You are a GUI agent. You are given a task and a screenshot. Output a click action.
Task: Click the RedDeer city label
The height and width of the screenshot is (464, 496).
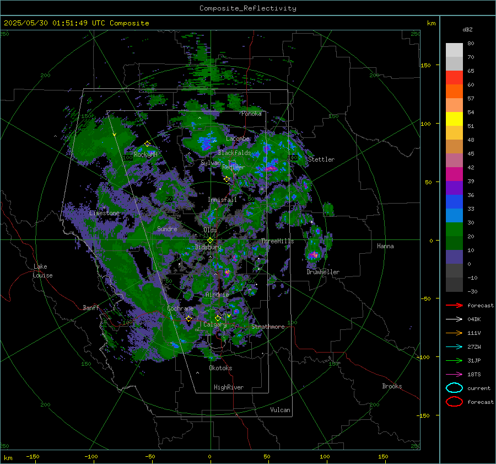(234, 167)
